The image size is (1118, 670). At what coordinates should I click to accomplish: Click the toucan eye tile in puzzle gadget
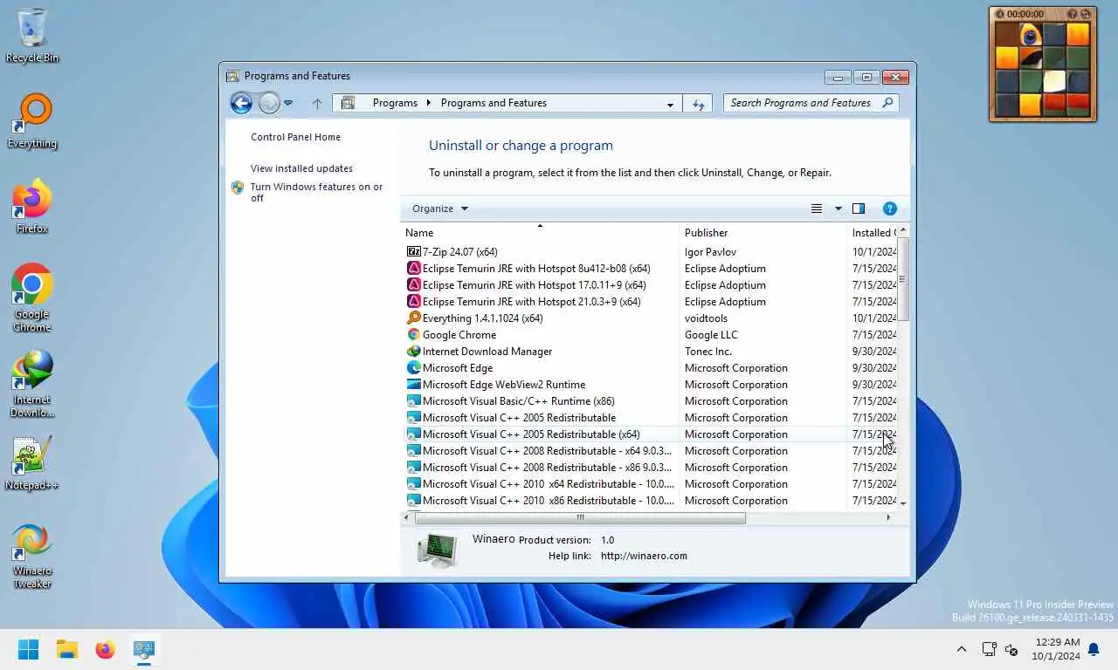point(1031,36)
